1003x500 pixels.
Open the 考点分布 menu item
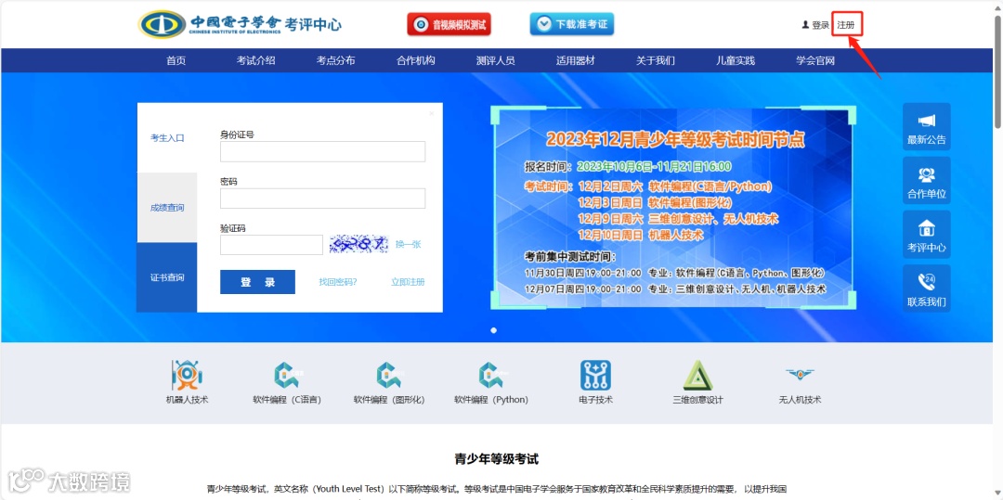336,60
